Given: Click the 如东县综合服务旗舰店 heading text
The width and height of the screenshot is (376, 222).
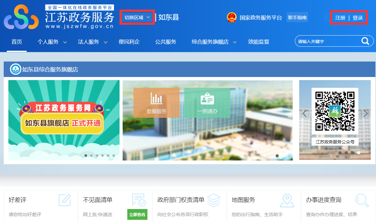Looking at the screenshot, I should [50, 70].
